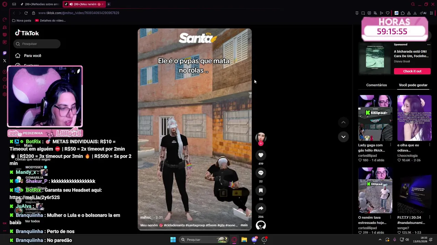
Task: Click the pin icon in address bar
Action: [x=357, y=13]
